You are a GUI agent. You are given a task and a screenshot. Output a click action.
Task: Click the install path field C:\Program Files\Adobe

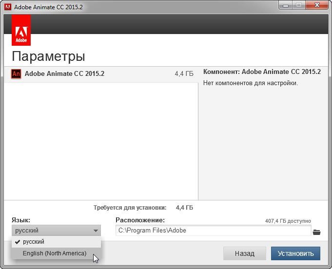point(213,231)
